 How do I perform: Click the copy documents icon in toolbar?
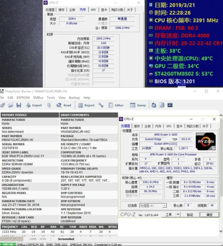click(x=162, y=105)
